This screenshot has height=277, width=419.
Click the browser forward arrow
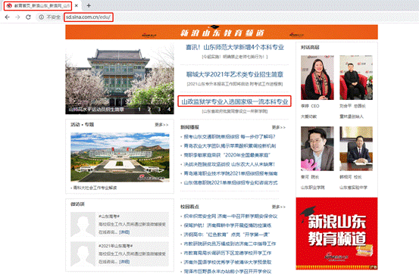pyautogui.click(x=17, y=17)
